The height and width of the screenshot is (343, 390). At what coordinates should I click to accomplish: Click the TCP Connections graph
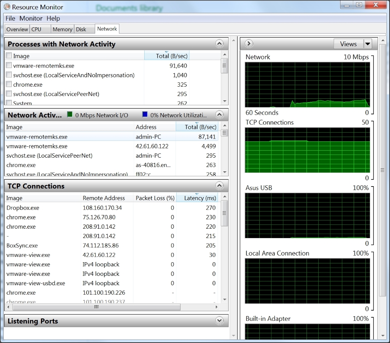tap(307, 150)
